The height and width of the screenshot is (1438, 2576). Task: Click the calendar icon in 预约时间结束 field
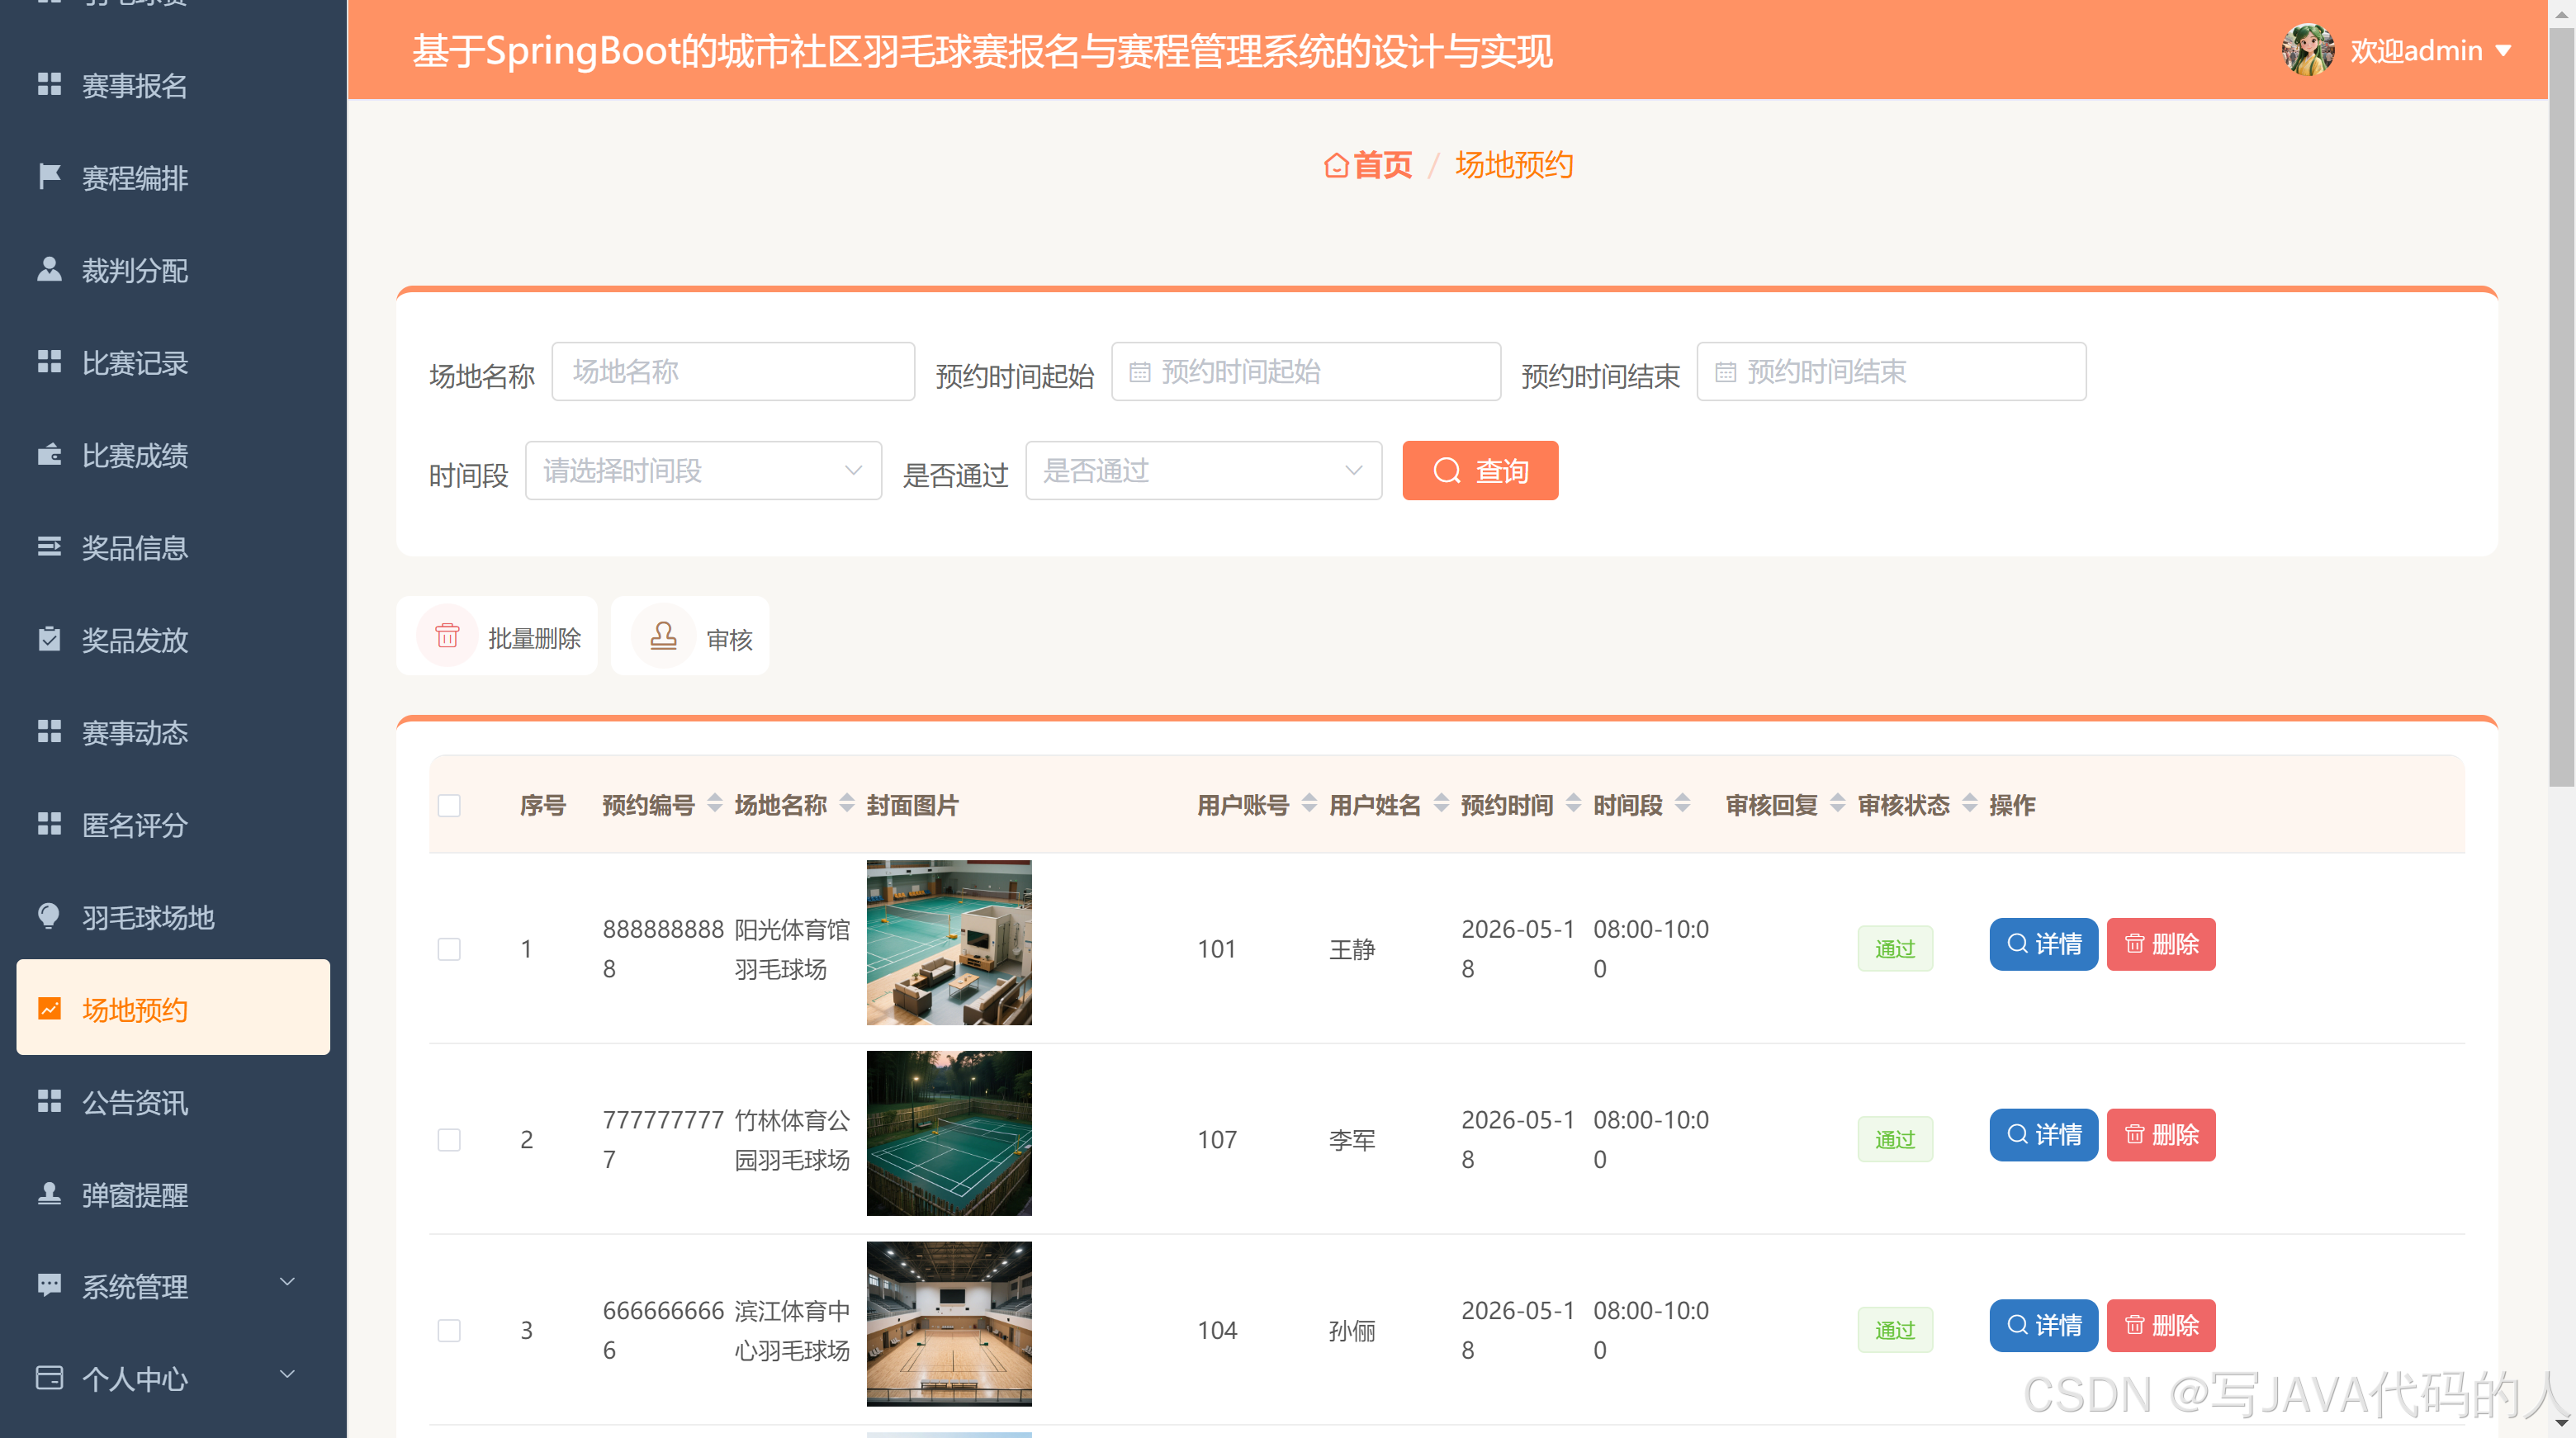(1725, 372)
